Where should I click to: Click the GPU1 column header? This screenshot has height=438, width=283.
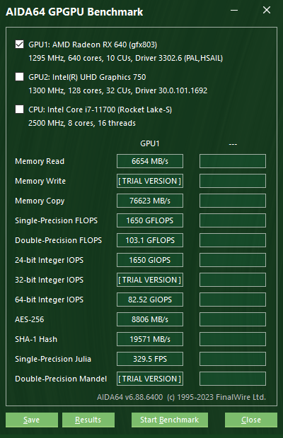[150, 143]
